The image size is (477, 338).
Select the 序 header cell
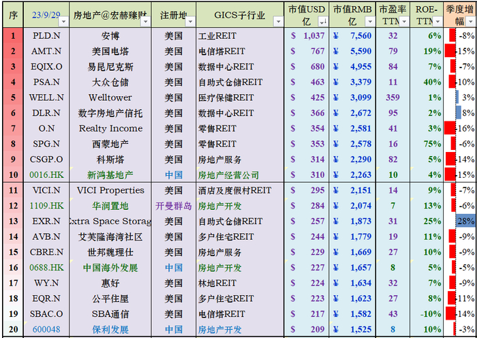point(13,15)
